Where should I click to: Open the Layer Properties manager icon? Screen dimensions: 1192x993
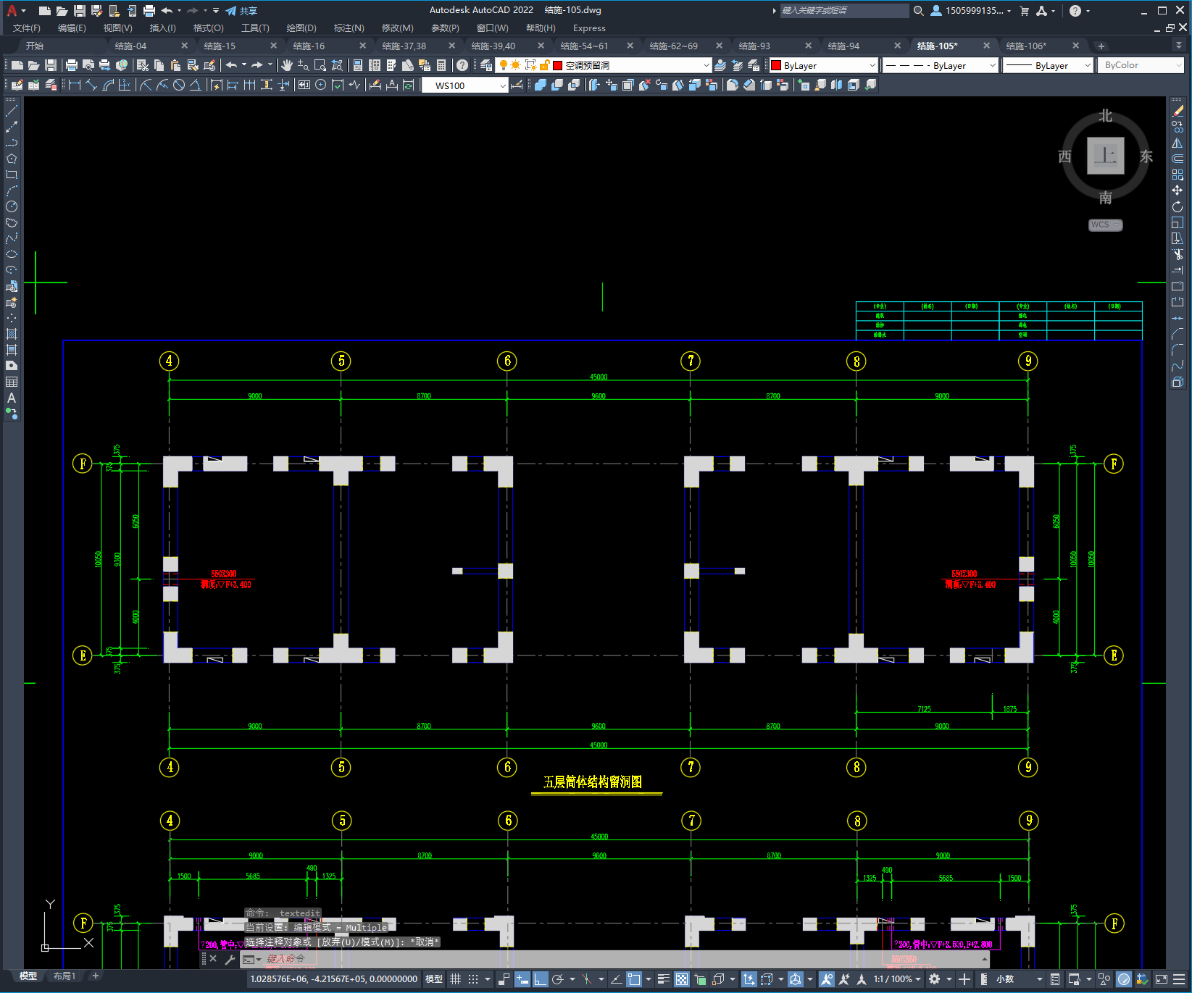486,65
